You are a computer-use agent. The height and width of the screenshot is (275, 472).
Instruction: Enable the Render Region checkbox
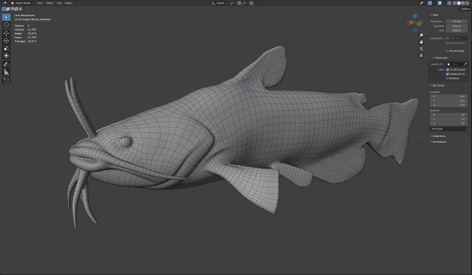[447, 51]
